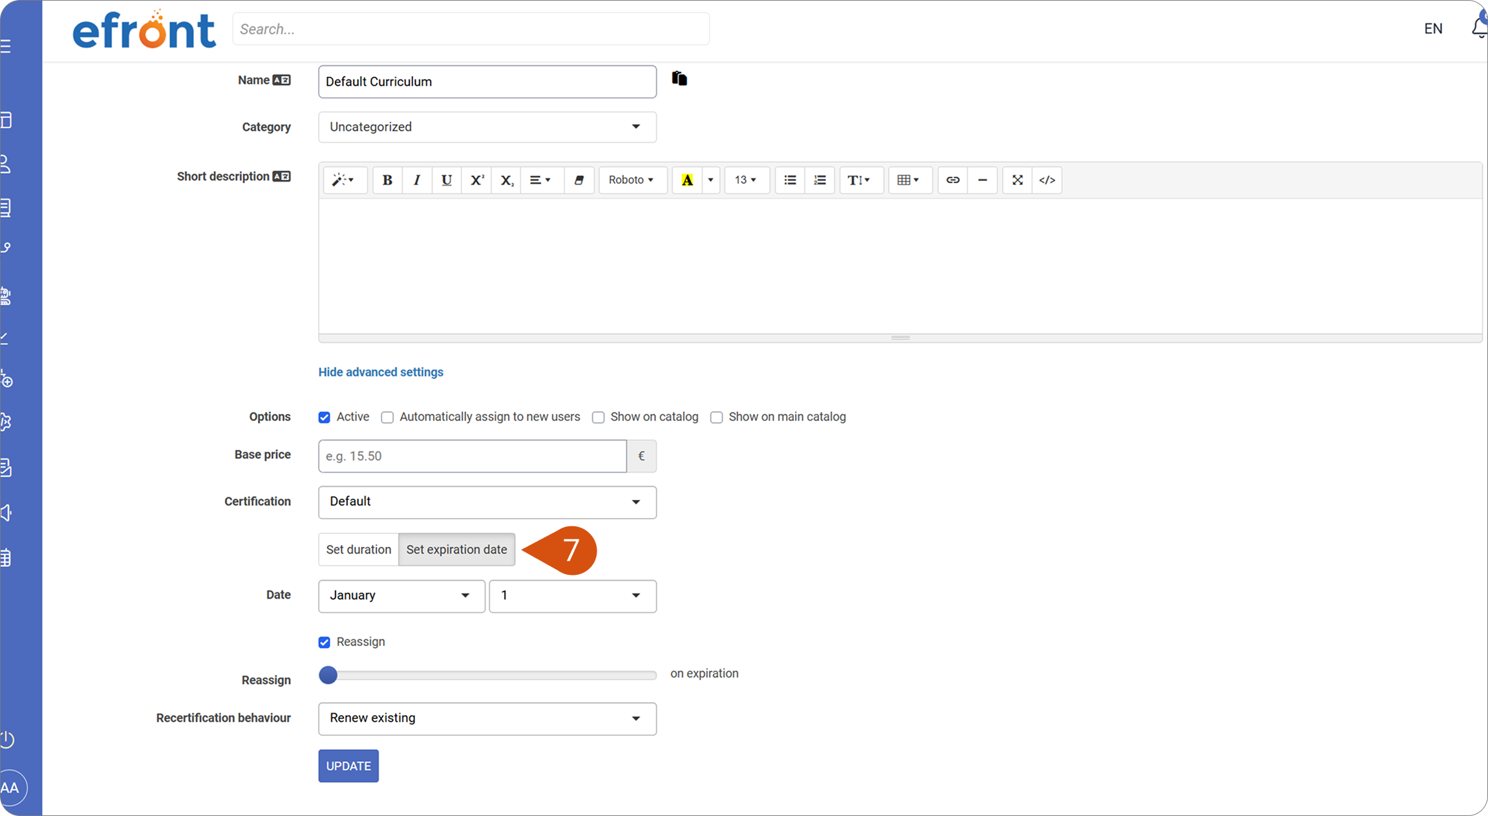Open the Category dropdown showing Uncategorized
Viewport: 1488px width, 816px height.
click(487, 127)
